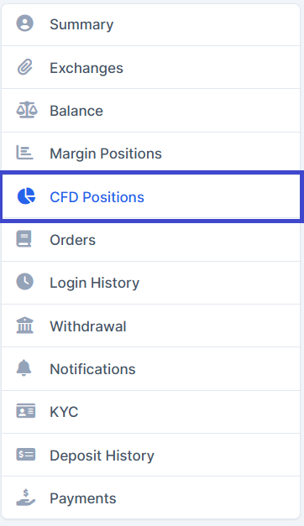Image resolution: width=304 pixels, height=526 pixels.
Task: Click the KYC ID card icon
Action: 26,411
